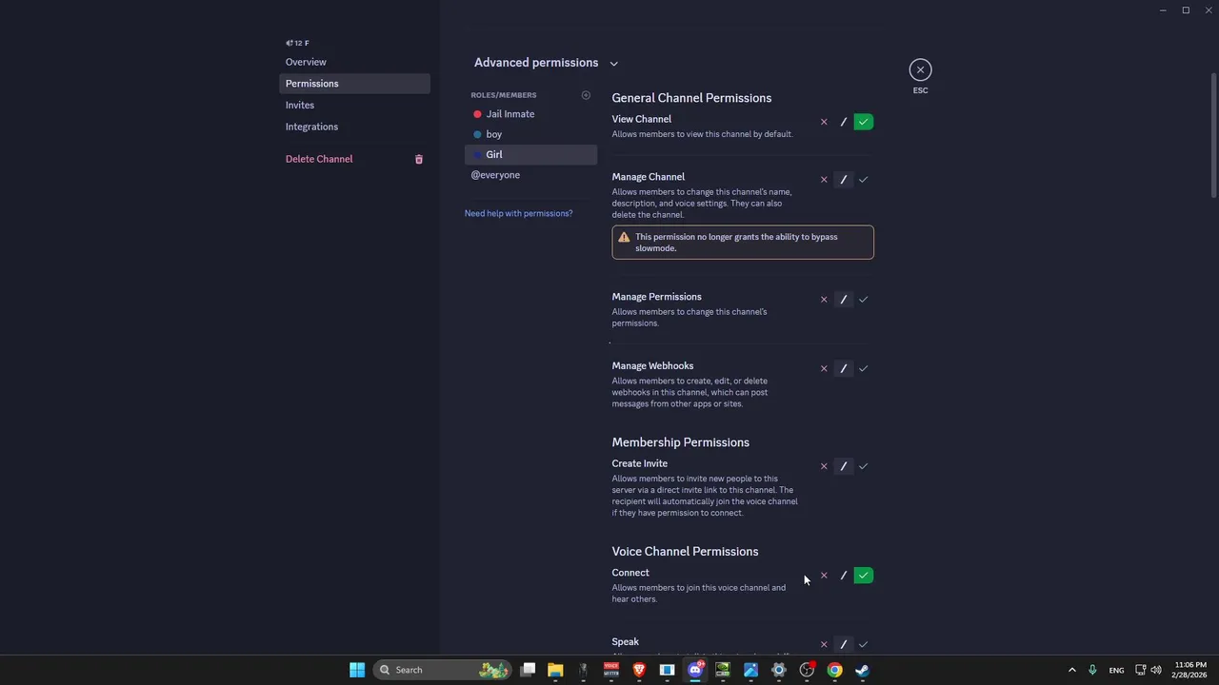
Task: Allow View Channel with green checkmark
Action: click(x=864, y=122)
